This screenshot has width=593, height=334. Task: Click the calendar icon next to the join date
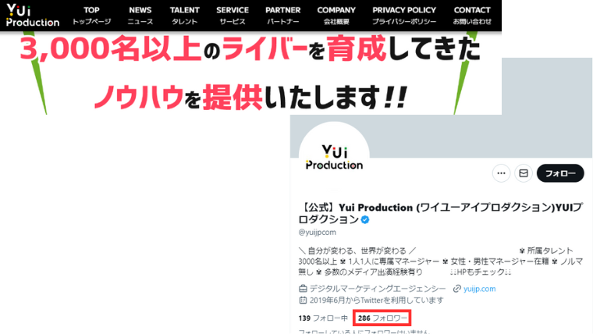[x=304, y=300]
